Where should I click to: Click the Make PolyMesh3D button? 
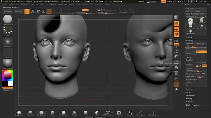[198, 14]
